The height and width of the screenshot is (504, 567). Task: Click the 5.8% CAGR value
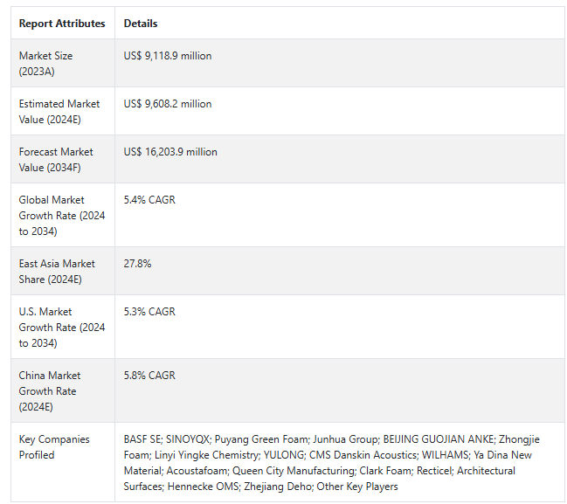149,376
